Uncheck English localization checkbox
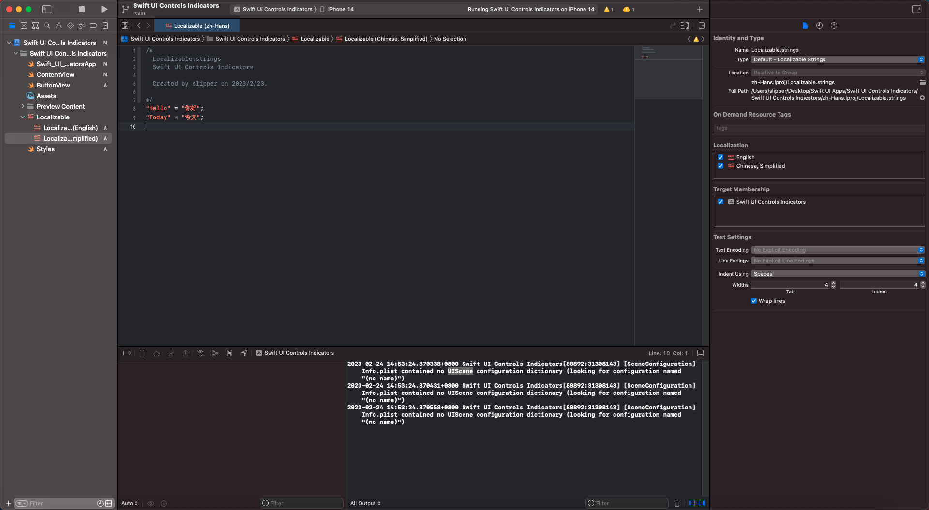Image resolution: width=929 pixels, height=510 pixels. [720, 157]
